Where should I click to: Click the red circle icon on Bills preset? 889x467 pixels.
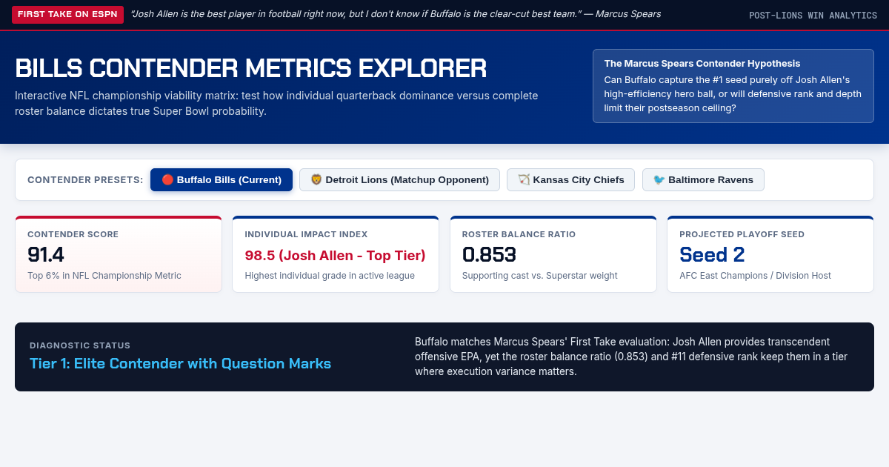[x=167, y=179]
